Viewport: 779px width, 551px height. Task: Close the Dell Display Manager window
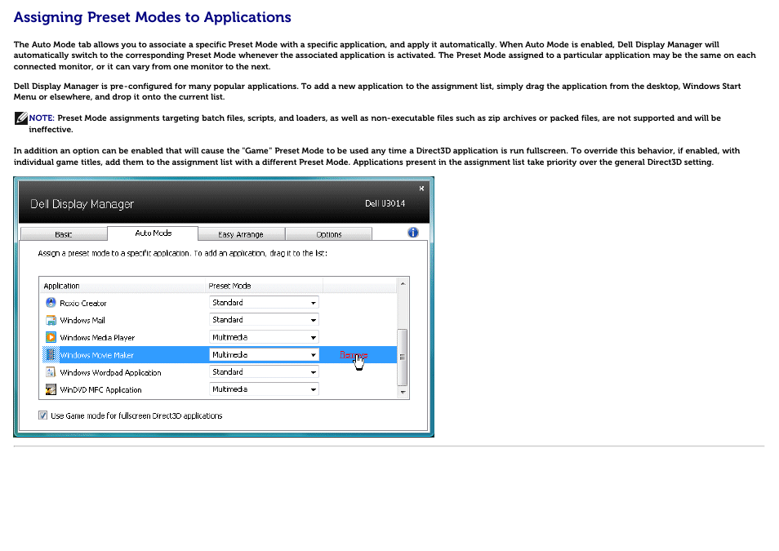[421, 189]
